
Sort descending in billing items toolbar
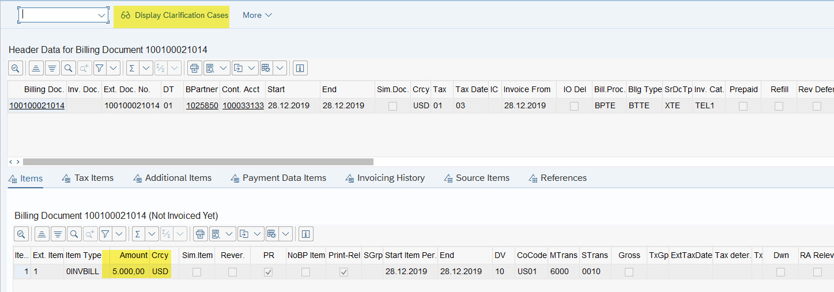(x=58, y=234)
